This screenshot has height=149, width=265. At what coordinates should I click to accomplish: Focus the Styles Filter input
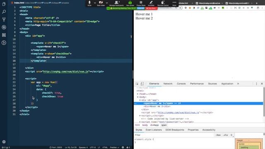[x=174, y=135]
